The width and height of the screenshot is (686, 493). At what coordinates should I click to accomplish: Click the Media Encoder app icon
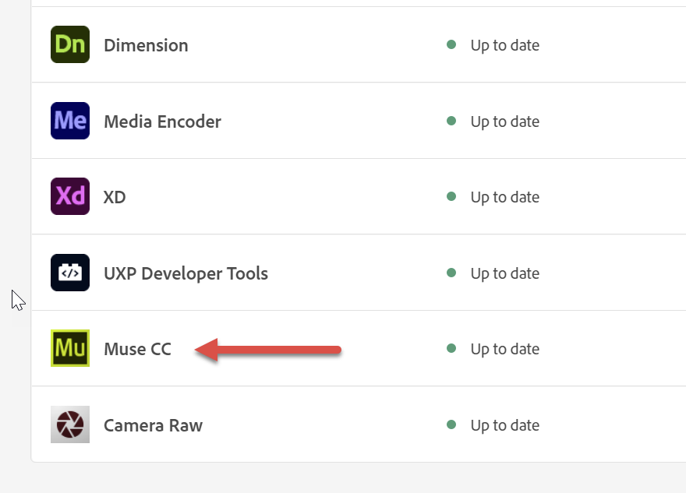tap(69, 121)
